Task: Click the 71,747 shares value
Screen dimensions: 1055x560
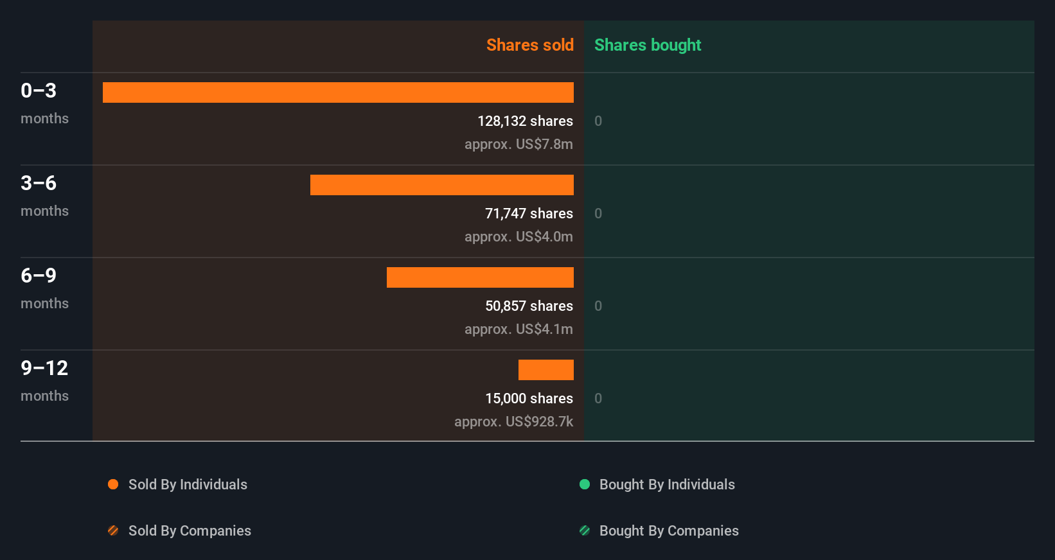Action: pos(529,213)
